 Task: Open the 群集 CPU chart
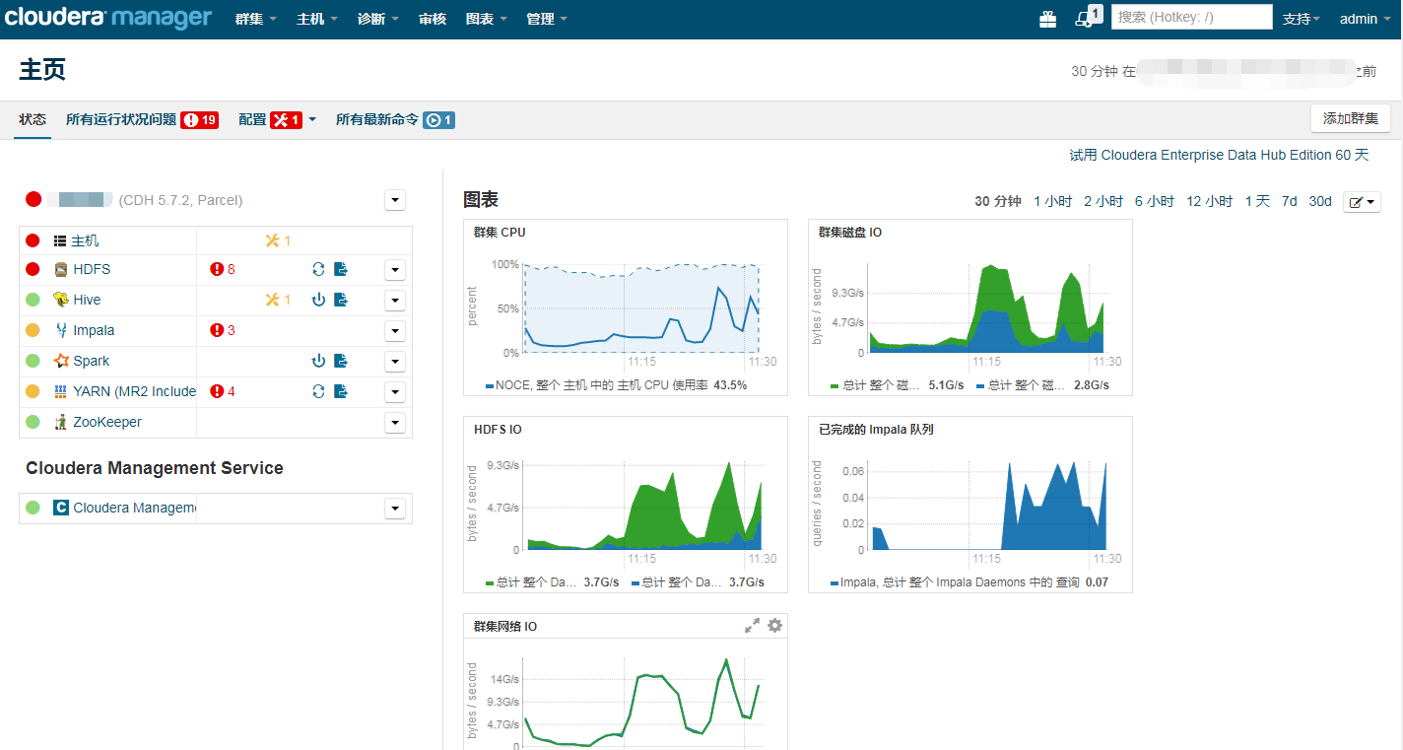(x=625, y=307)
